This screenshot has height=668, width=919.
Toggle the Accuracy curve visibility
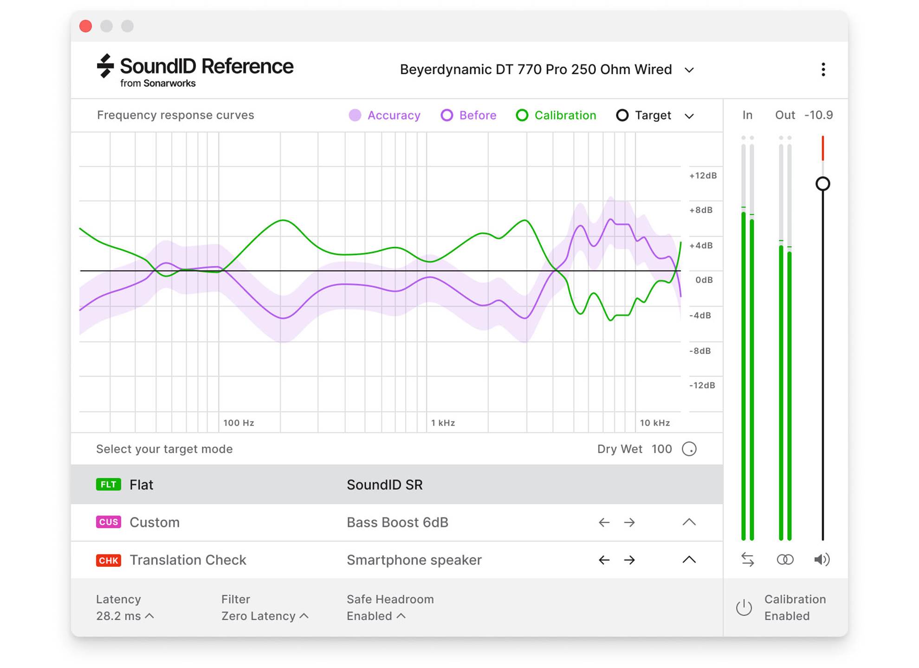pos(385,115)
